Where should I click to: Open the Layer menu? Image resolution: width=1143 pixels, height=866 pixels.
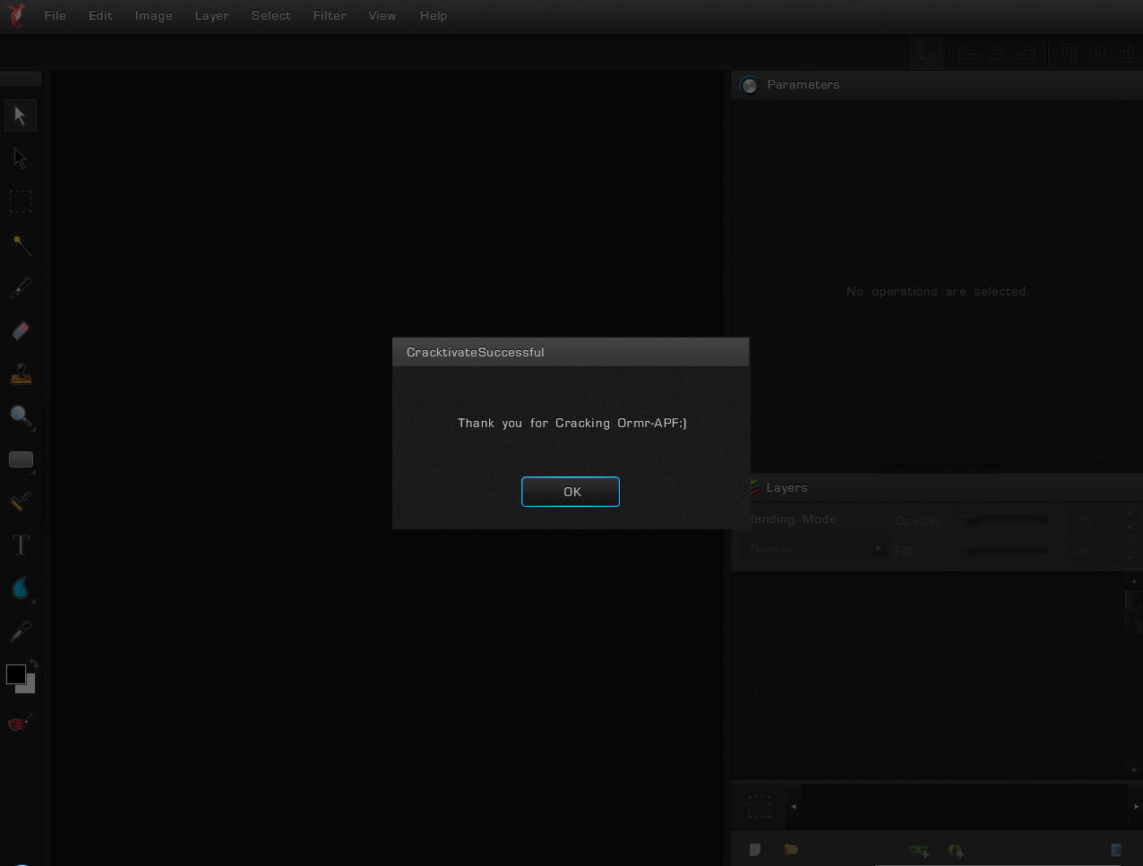211,15
